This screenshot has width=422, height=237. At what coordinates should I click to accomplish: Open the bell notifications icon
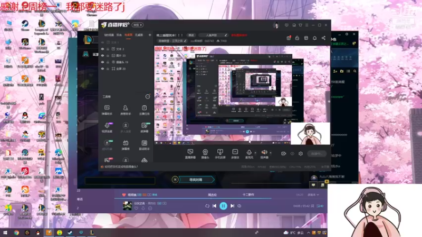point(314,38)
